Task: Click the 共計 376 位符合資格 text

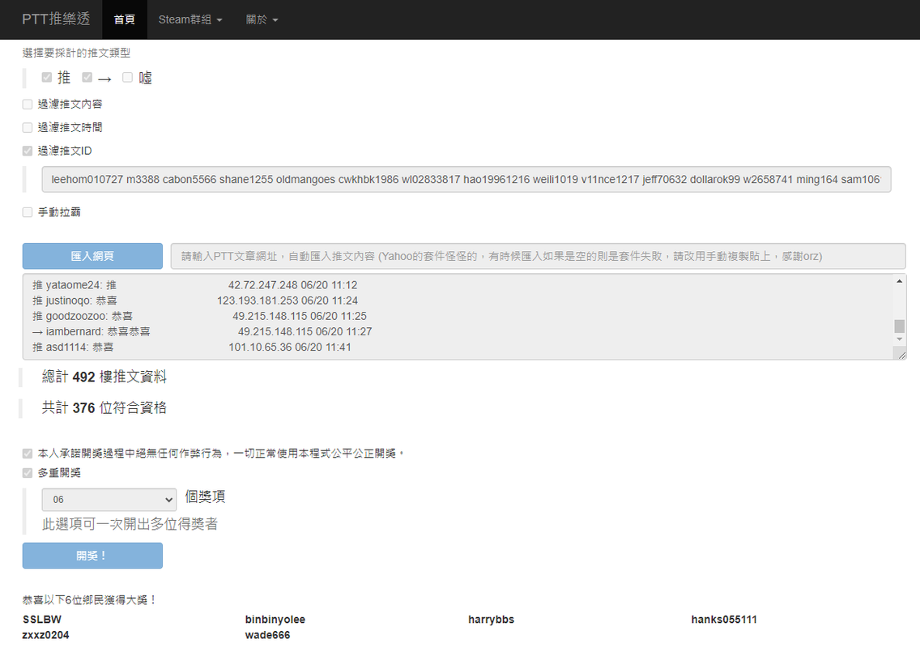Action: pos(104,408)
